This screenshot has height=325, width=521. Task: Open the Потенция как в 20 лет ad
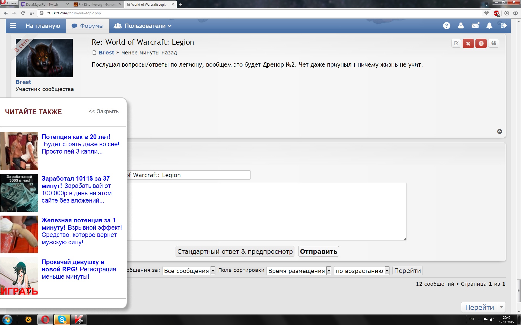76,137
